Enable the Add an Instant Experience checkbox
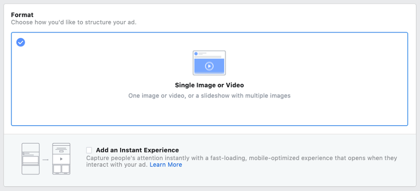Viewport: 420px width, 191px height. (89, 150)
